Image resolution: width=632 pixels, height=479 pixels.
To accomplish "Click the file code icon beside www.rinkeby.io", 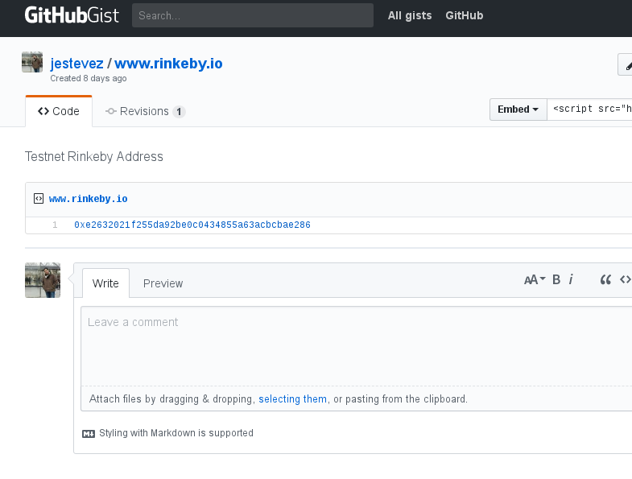I will tap(39, 199).
